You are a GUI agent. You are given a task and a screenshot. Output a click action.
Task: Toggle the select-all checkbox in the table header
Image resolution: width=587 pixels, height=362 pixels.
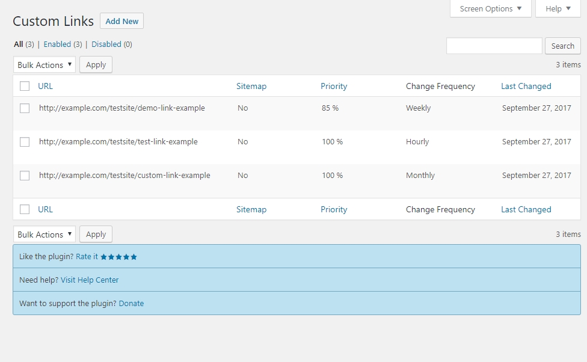pyautogui.click(x=25, y=86)
